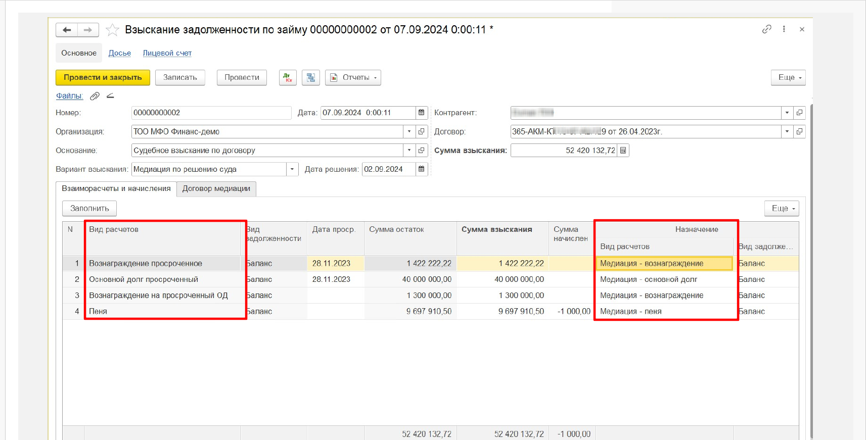Open the Основание record via open icon
866x440 pixels.
pos(422,151)
